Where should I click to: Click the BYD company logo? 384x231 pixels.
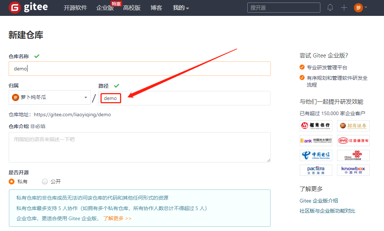(x=353, y=140)
